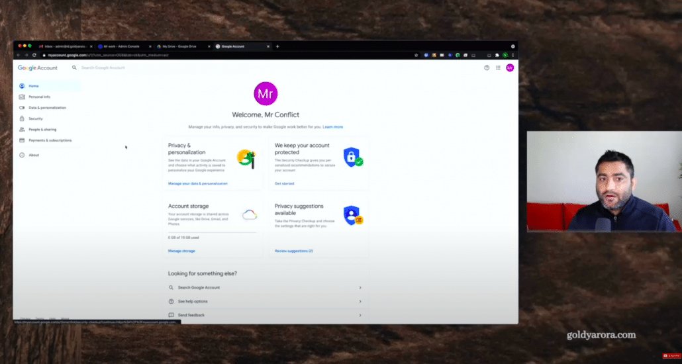The height and width of the screenshot is (364, 682).
Task: Select the Google Account tab
Action: [x=242, y=46]
